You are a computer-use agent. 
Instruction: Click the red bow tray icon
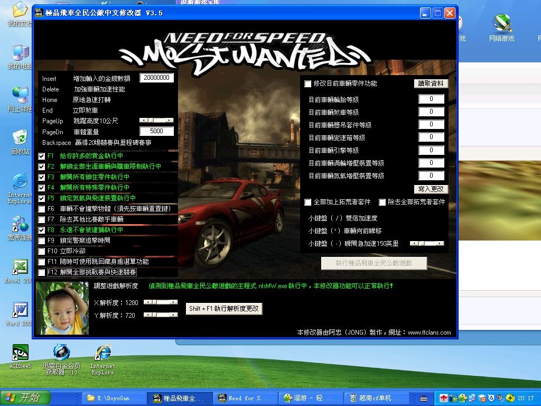(444, 399)
